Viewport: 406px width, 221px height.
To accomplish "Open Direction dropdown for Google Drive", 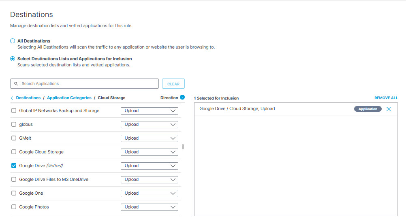I will point(150,166).
